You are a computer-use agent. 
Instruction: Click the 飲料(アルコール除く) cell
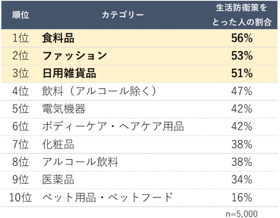tap(99, 92)
